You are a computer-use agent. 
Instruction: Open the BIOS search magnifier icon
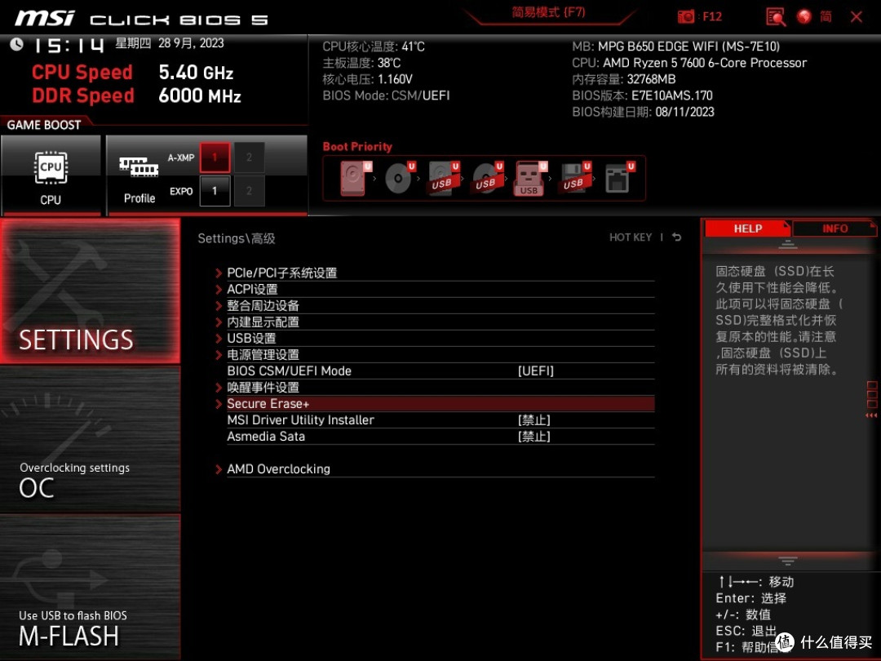click(776, 17)
